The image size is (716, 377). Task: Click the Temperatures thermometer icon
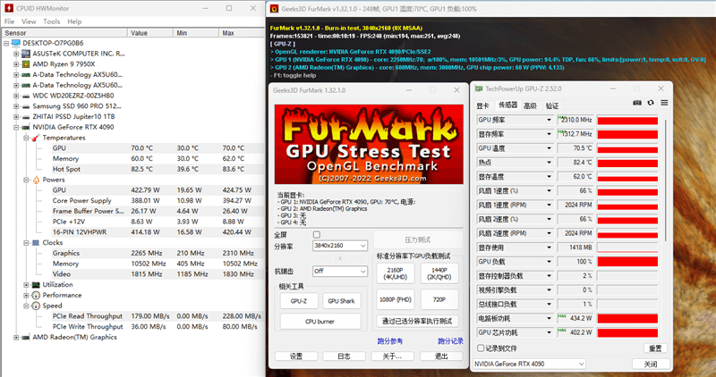(36, 138)
